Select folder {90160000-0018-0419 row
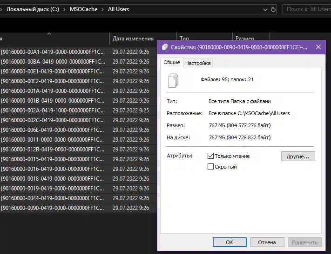 click(x=78, y=179)
